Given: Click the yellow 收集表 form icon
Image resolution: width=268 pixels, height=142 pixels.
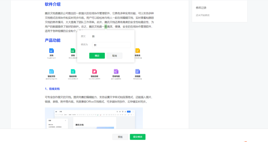Looking at the screenshot, I should click(138, 51).
